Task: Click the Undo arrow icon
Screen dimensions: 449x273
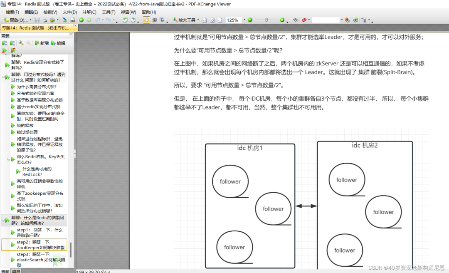Action: (x=97, y=20)
